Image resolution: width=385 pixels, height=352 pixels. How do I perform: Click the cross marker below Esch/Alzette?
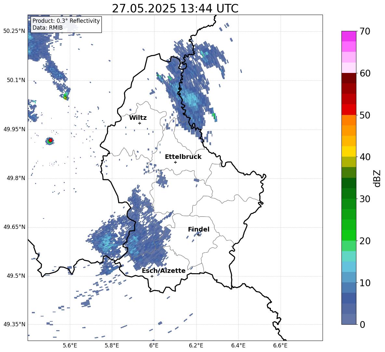[x=152, y=276]
